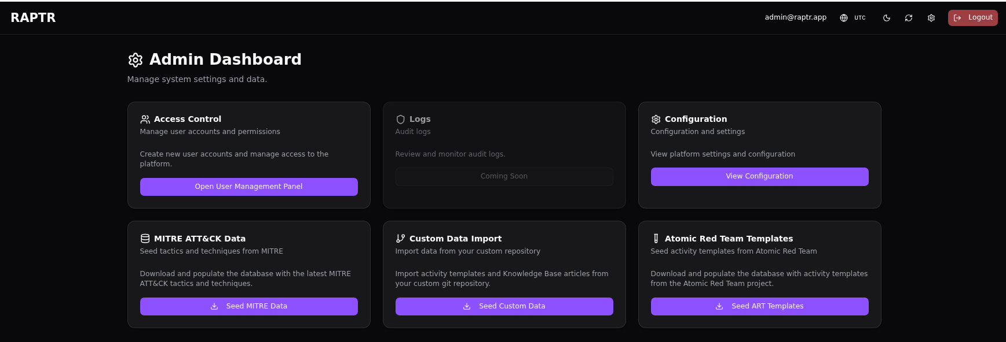Screen dimensions: 1006x342
Task: Click View Configuration button
Action: click(x=759, y=176)
